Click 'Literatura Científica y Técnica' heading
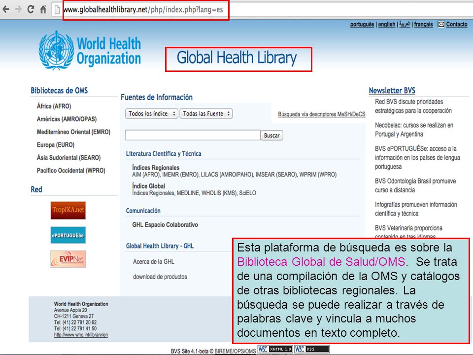This screenshot has width=473, height=355. click(164, 154)
